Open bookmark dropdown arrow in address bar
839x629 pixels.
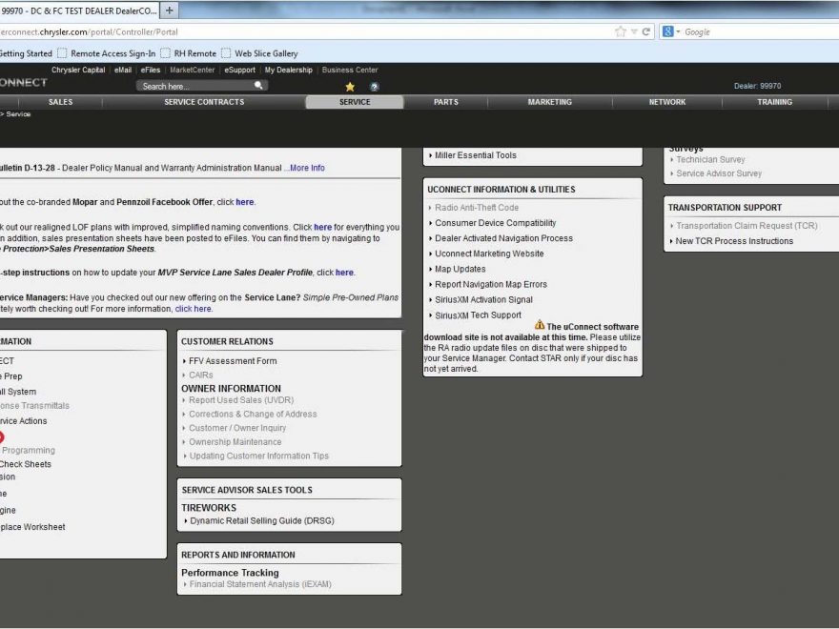[633, 31]
